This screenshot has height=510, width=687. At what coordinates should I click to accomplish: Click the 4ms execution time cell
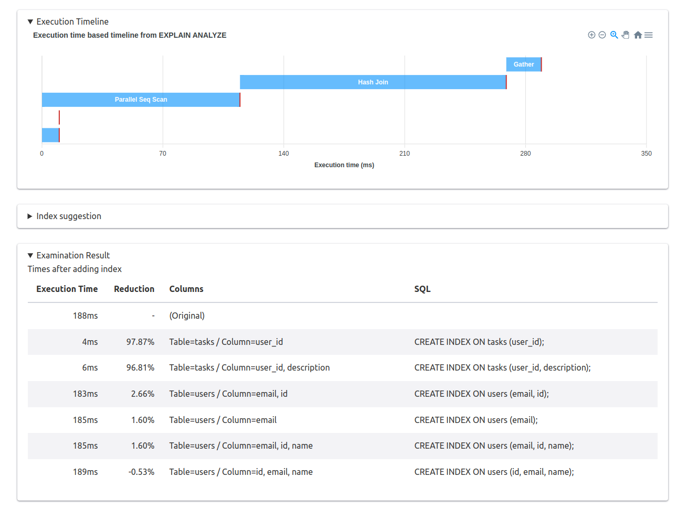(x=90, y=342)
